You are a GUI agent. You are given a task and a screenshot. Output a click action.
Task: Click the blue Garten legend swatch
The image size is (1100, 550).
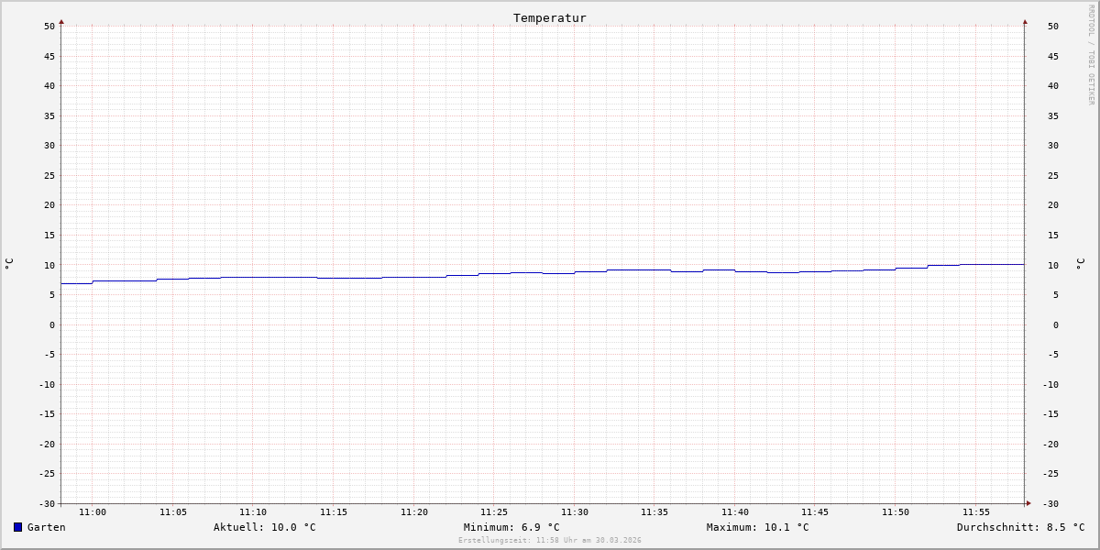17,527
